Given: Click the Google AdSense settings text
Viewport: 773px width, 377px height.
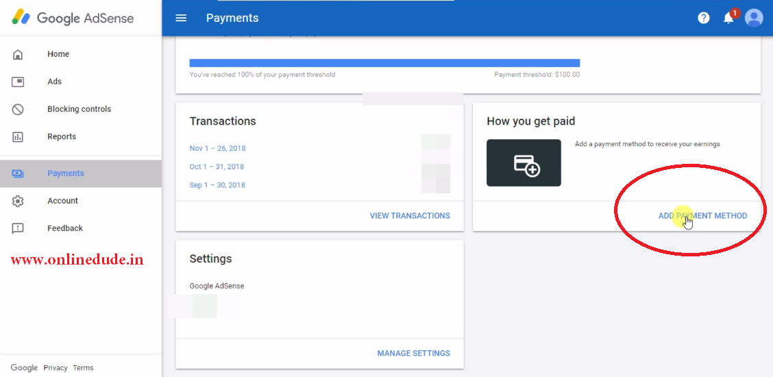Looking at the screenshot, I should click(217, 286).
